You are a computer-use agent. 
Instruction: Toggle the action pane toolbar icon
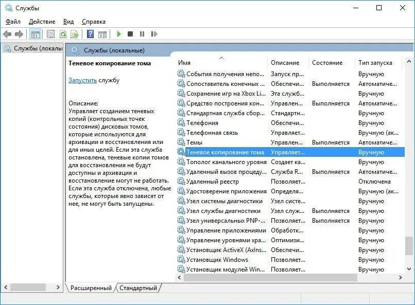tap(102, 34)
